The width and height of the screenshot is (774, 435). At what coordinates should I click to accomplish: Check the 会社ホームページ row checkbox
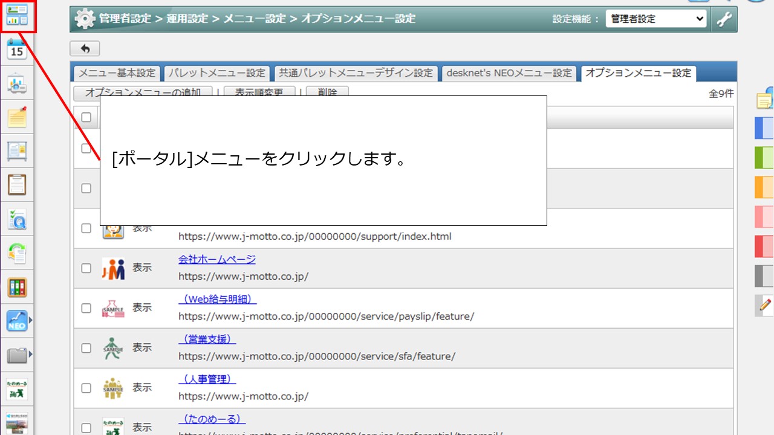pyautogui.click(x=86, y=268)
